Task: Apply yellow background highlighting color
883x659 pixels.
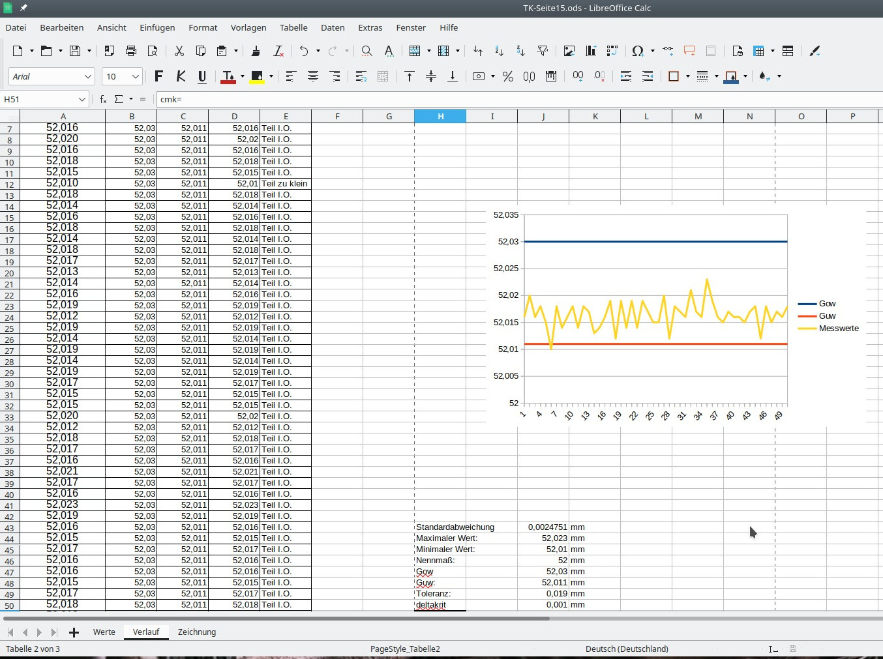Action: [257, 76]
